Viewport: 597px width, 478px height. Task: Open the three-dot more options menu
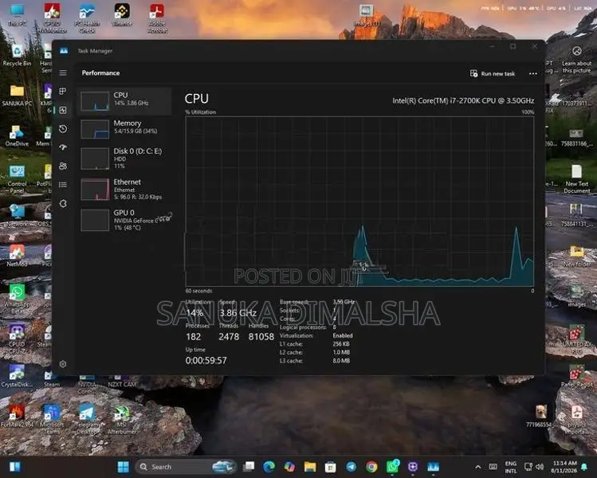[x=533, y=73]
